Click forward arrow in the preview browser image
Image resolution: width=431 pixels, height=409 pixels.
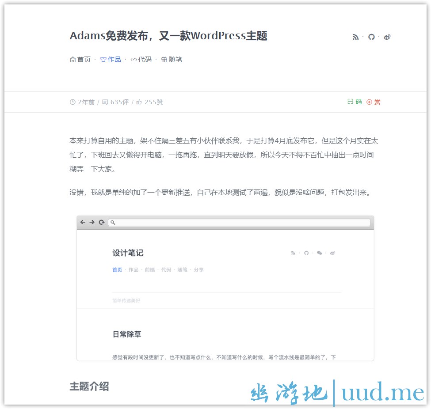[92, 222]
